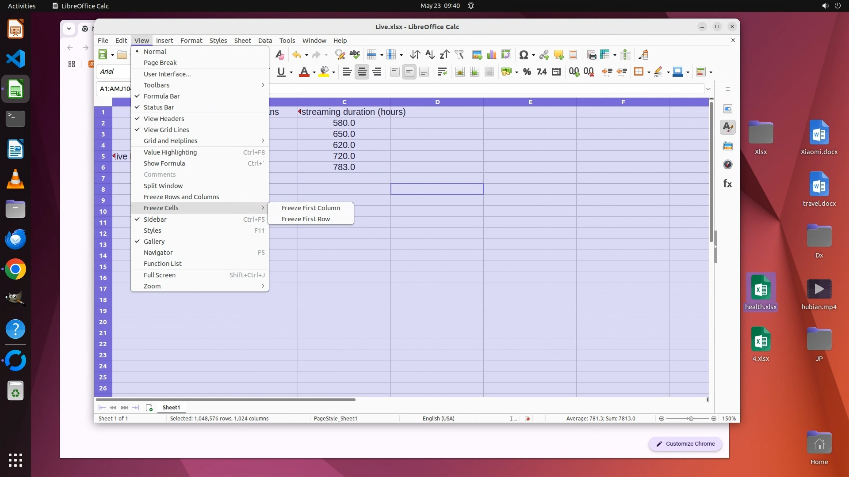Click the Insert Chart toolbar icon
This screenshot has width=849, height=477.
tap(491, 55)
